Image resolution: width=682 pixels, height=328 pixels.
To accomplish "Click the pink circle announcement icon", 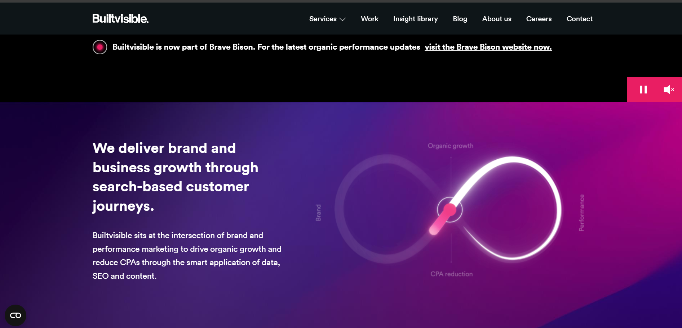I will coord(100,47).
